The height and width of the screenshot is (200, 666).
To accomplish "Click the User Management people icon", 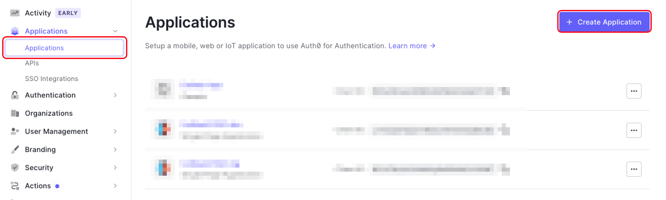I will coord(15,131).
